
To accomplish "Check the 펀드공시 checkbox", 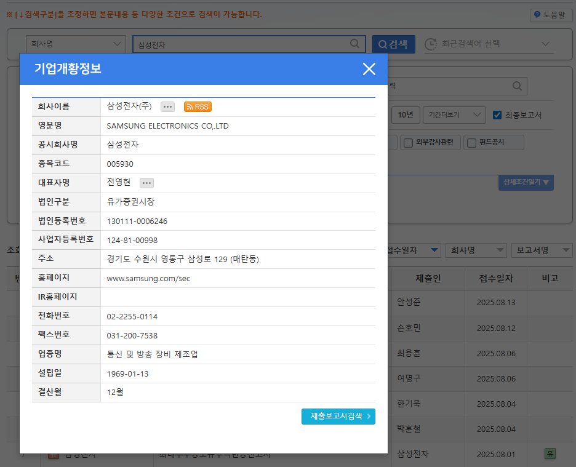I will coord(471,143).
